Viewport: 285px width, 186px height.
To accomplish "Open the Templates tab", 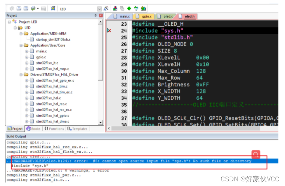I will click(x=77, y=129).
